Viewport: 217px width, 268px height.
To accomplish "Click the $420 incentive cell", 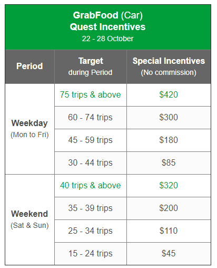I will (169, 95).
